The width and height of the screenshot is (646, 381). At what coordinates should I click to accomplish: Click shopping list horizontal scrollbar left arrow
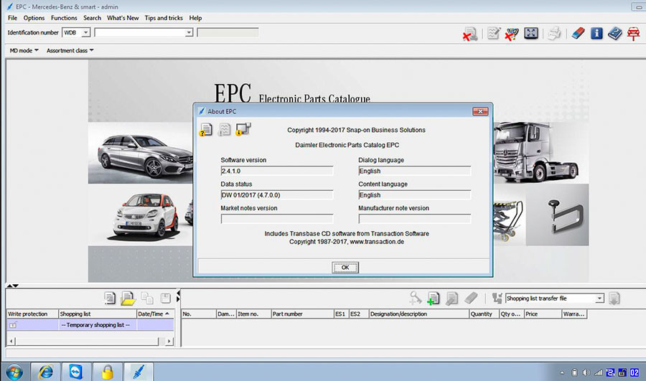pyautogui.click(x=11, y=341)
